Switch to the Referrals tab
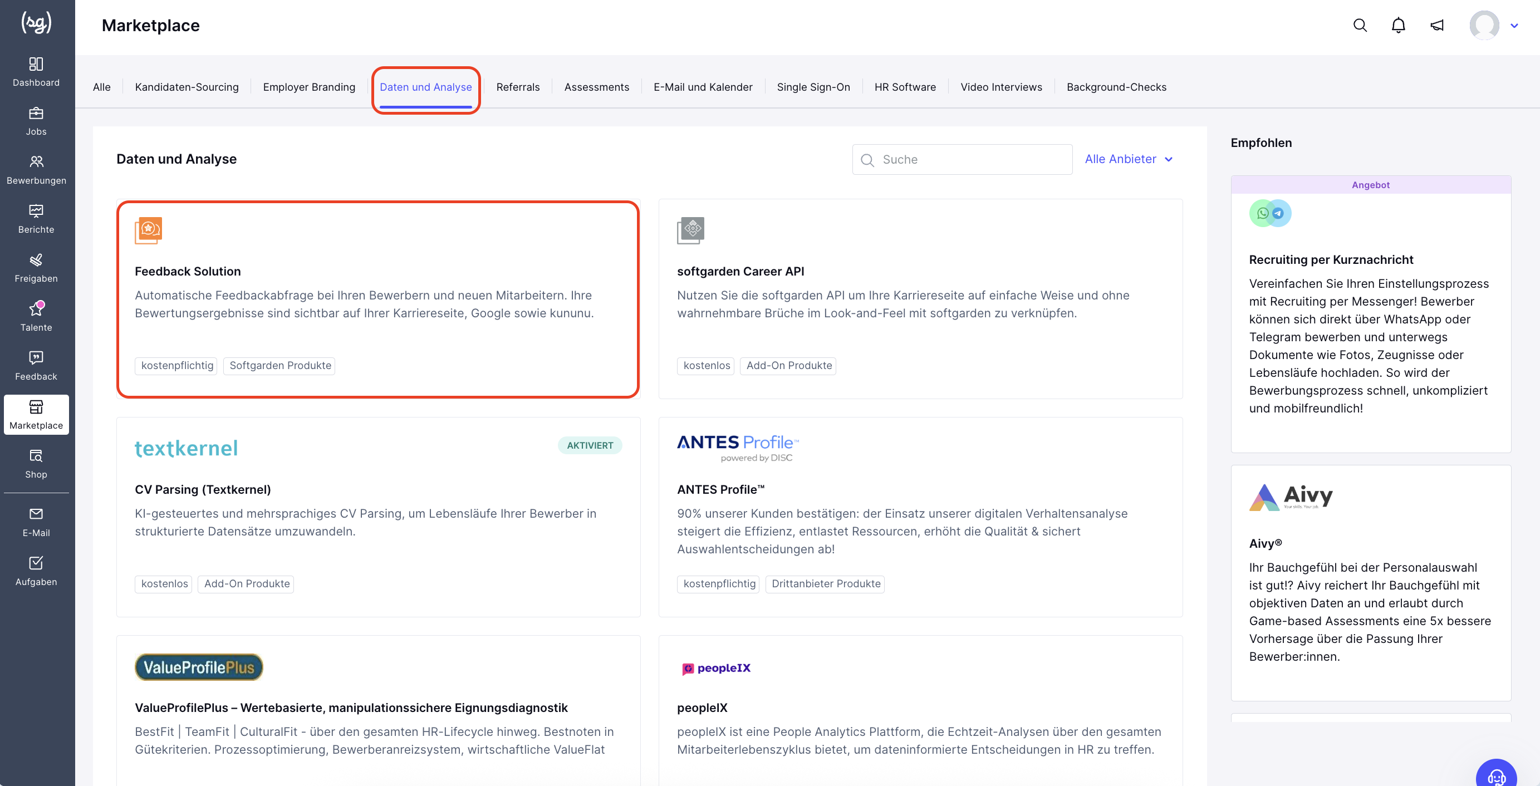 click(x=518, y=87)
